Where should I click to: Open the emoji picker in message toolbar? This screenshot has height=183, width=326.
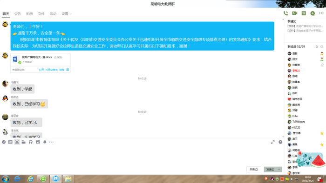coord(4,142)
